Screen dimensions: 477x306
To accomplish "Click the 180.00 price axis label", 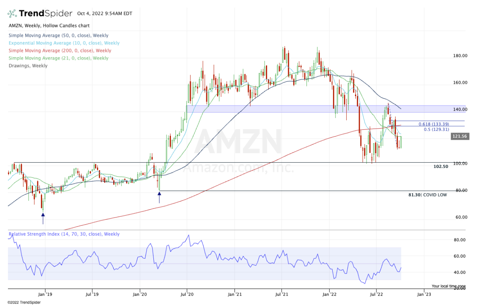I will [x=460, y=56].
